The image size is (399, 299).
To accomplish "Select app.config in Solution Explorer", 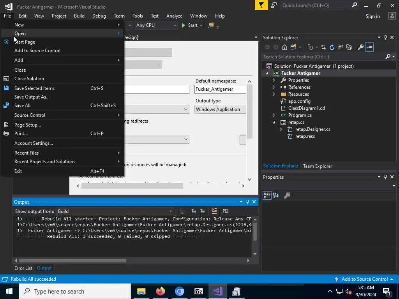I will [x=299, y=101].
